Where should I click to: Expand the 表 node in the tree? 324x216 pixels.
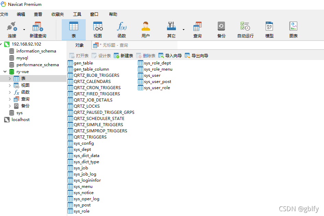pyautogui.click(x=10, y=79)
